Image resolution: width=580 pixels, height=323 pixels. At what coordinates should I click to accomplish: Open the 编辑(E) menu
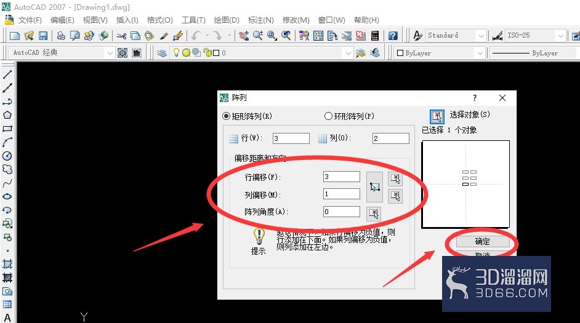coord(62,20)
